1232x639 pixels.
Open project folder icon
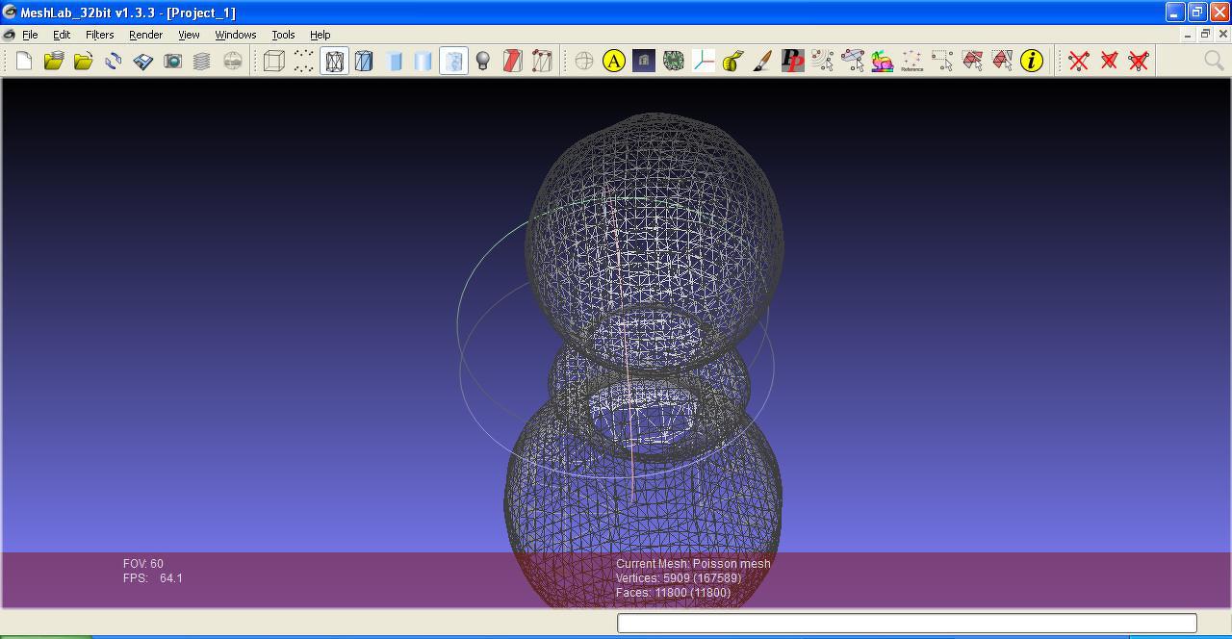54,61
